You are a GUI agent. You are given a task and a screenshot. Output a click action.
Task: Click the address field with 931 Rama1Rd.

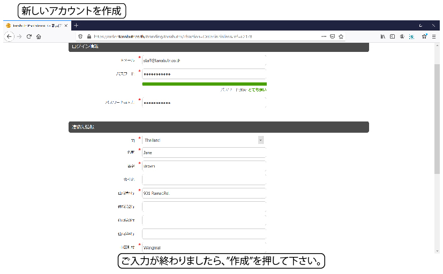coord(204,193)
